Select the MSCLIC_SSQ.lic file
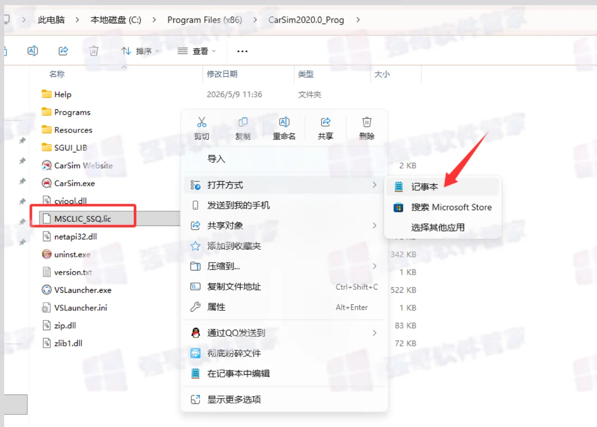Viewport: 597px width, 427px height. click(82, 219)
